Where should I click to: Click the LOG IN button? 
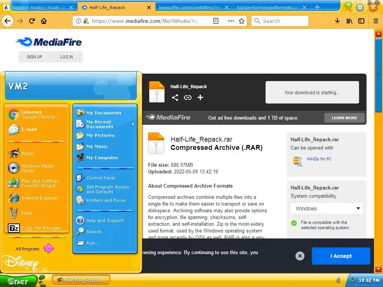point(67,57)
